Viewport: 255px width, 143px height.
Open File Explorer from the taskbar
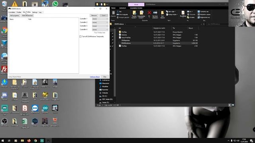[22, 141]
